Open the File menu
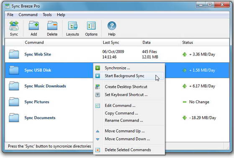Viewport: 234px width, 158px height. [10, 15]
